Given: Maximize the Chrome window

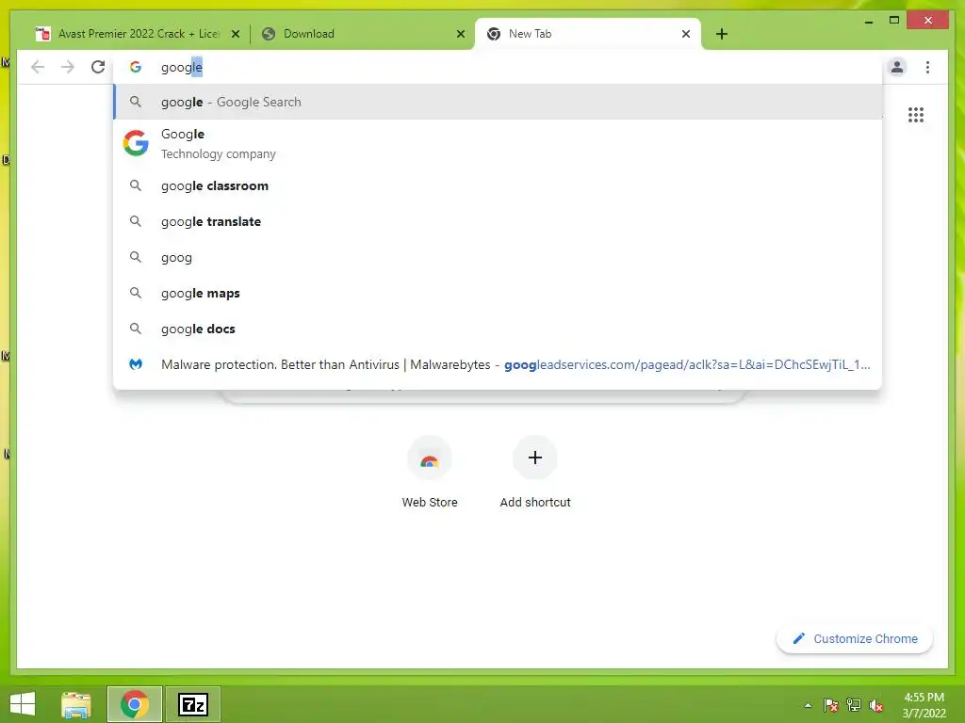Looking at the screenshot, I should click(894, 21).
